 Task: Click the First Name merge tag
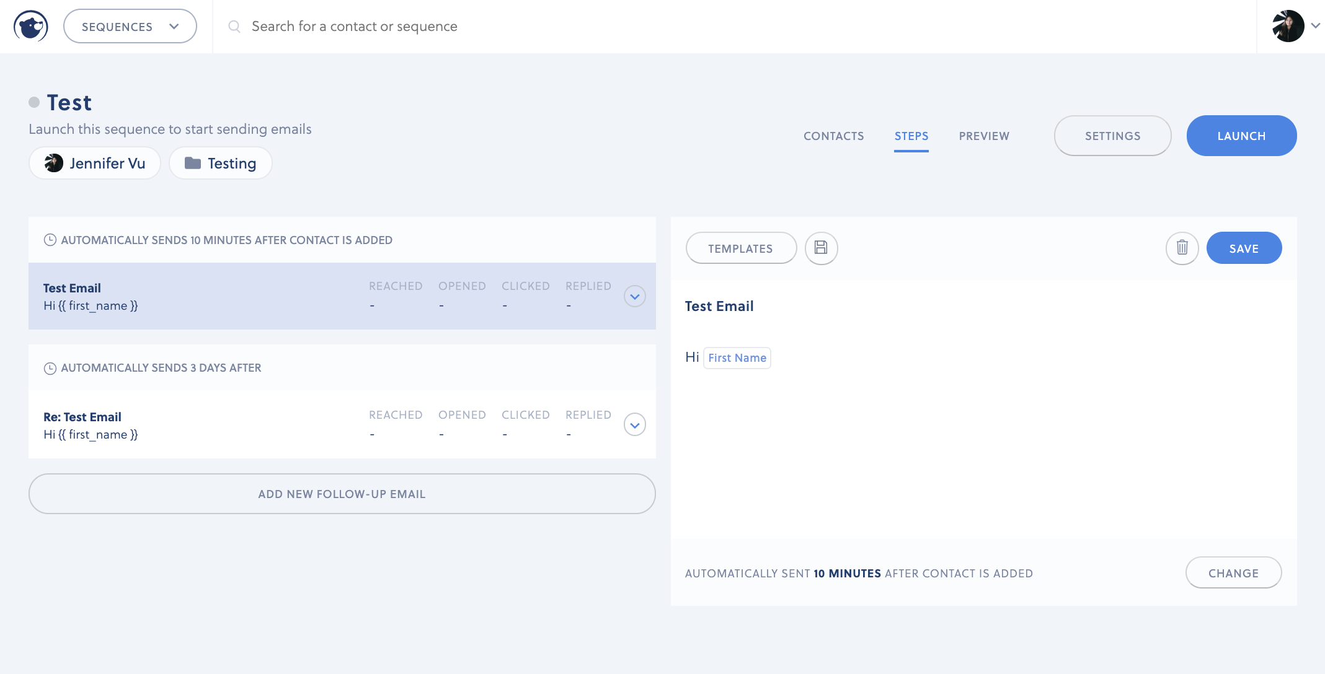tap(737, 358)
